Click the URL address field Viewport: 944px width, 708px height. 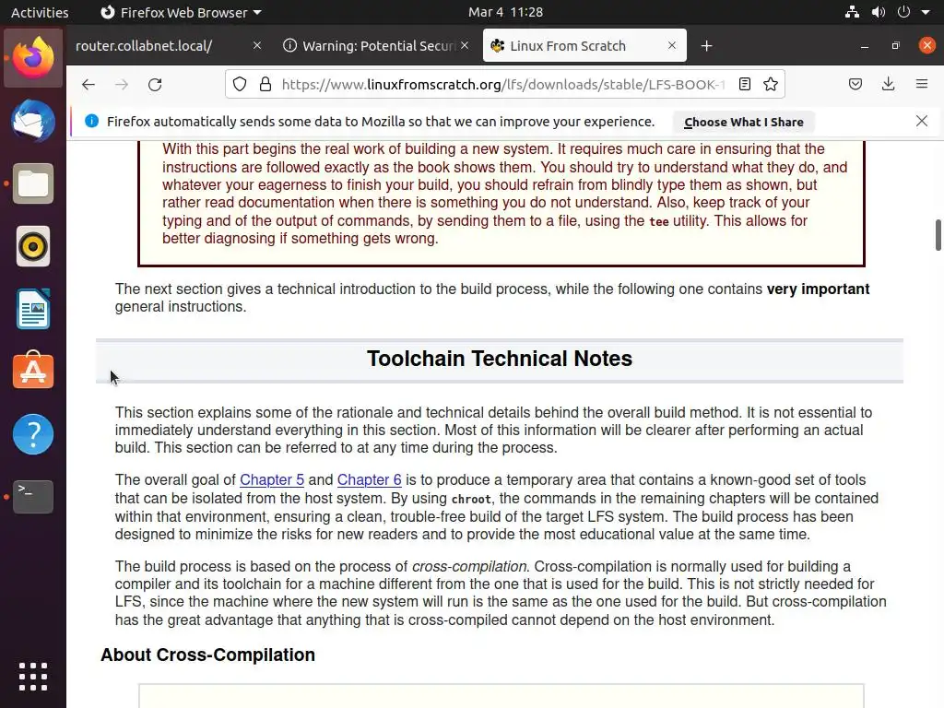(502, 84)
